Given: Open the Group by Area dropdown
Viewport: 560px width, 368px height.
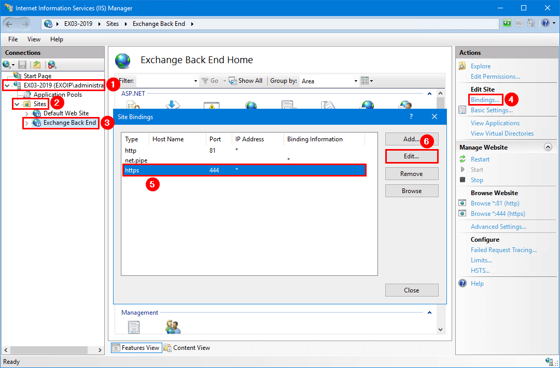Looking at the screenshot, I should click(x=356, y=81).
